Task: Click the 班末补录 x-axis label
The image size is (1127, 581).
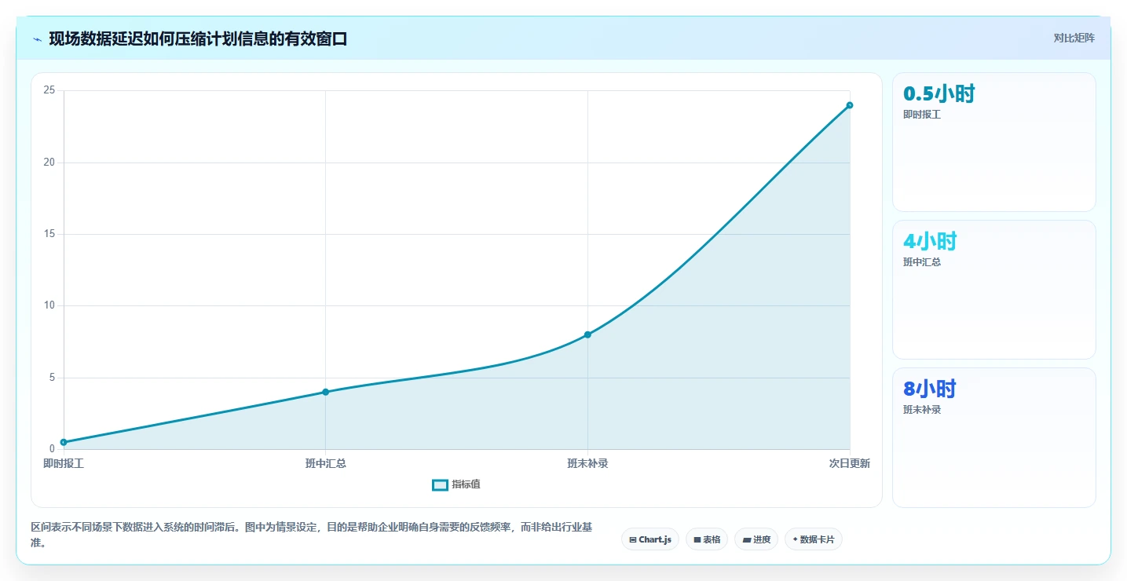Action: point(587,463)
